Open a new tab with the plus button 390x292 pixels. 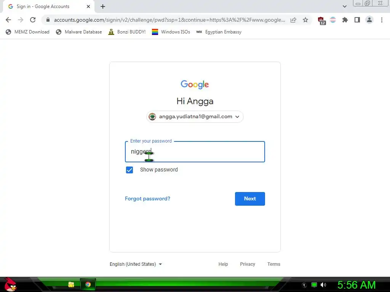103,6
